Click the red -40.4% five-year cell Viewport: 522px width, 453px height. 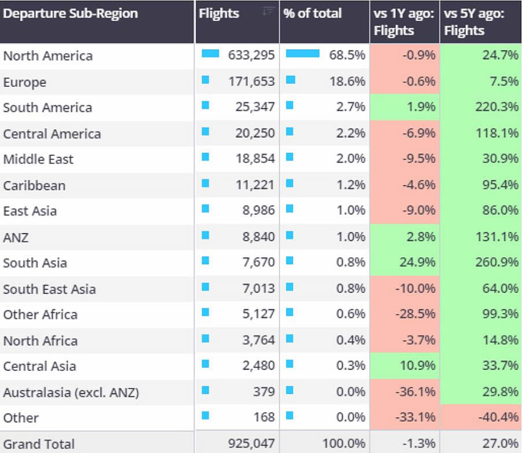(481, 417)
